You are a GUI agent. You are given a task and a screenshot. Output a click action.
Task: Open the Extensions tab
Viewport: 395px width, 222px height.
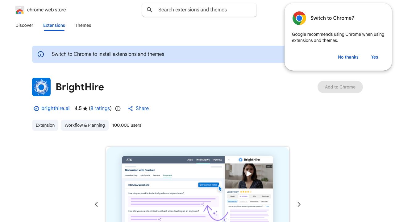[54, 25]
